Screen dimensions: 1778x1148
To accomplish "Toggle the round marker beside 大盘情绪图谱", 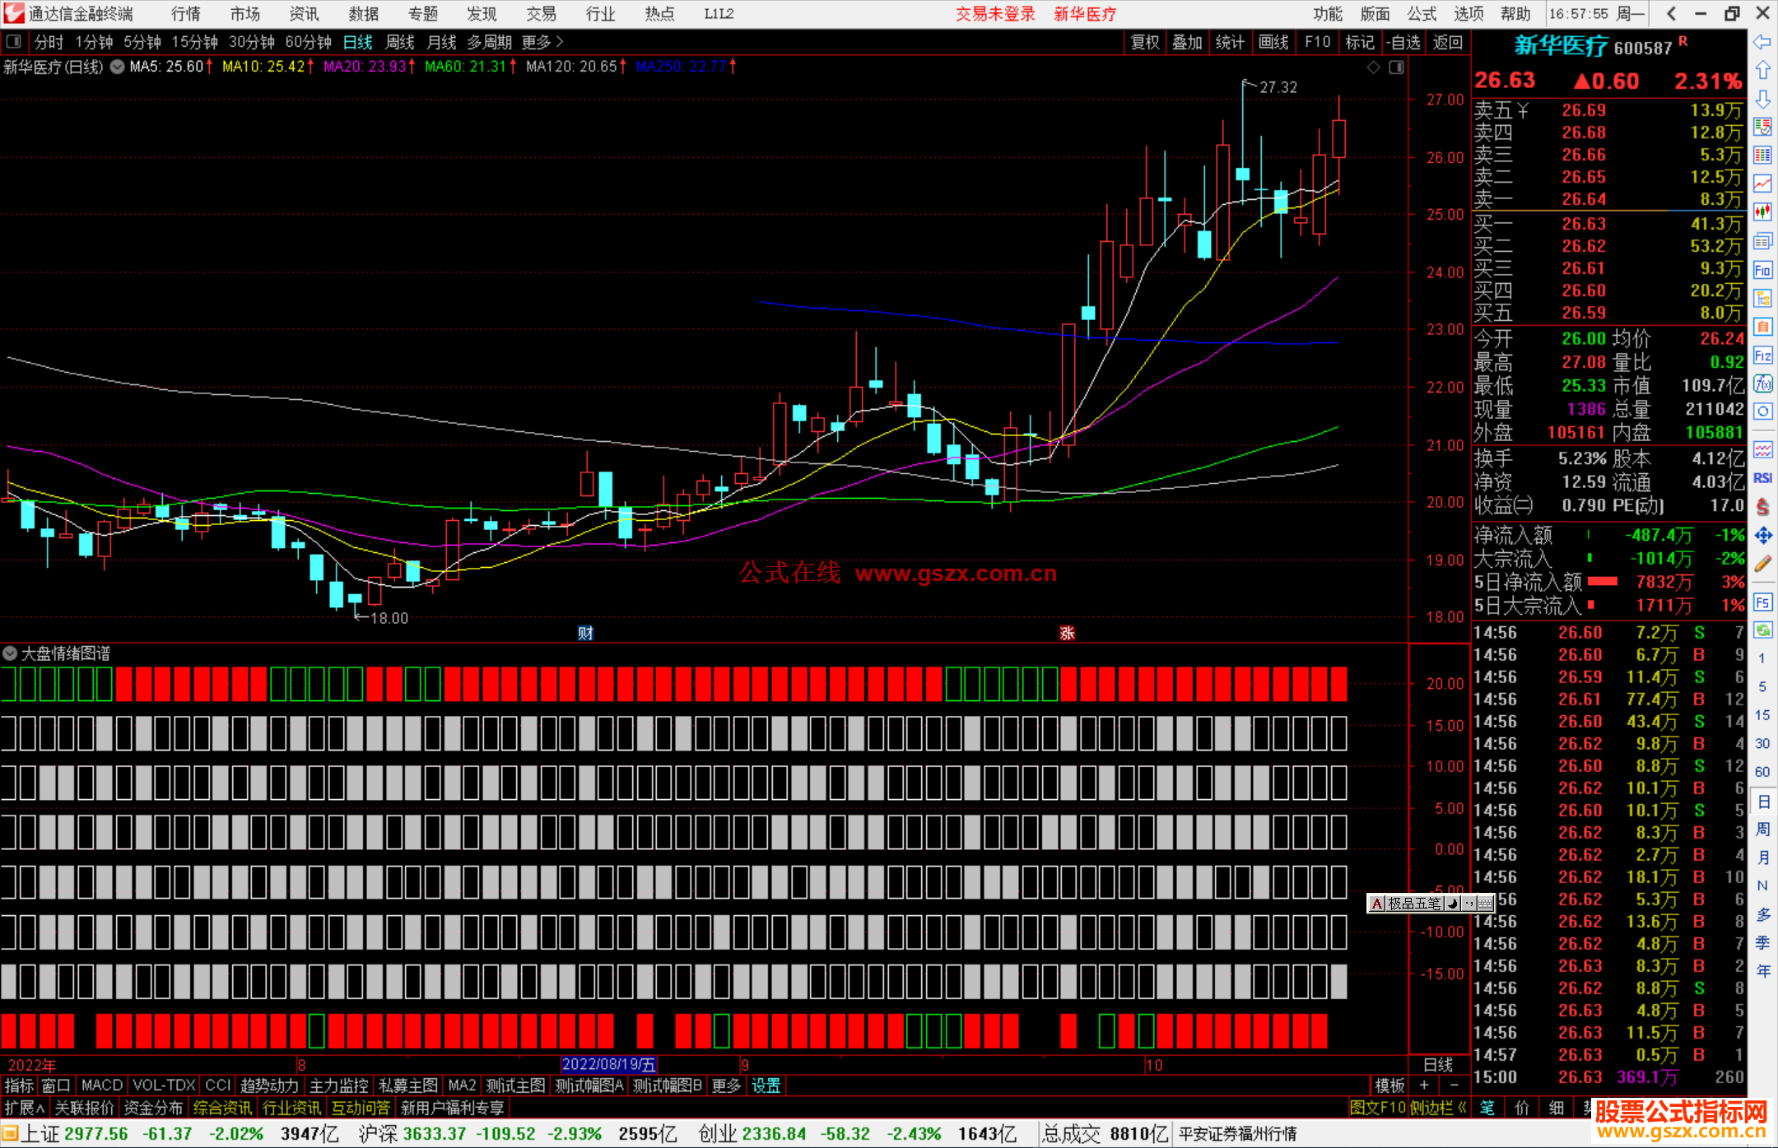I will (10, 653).
